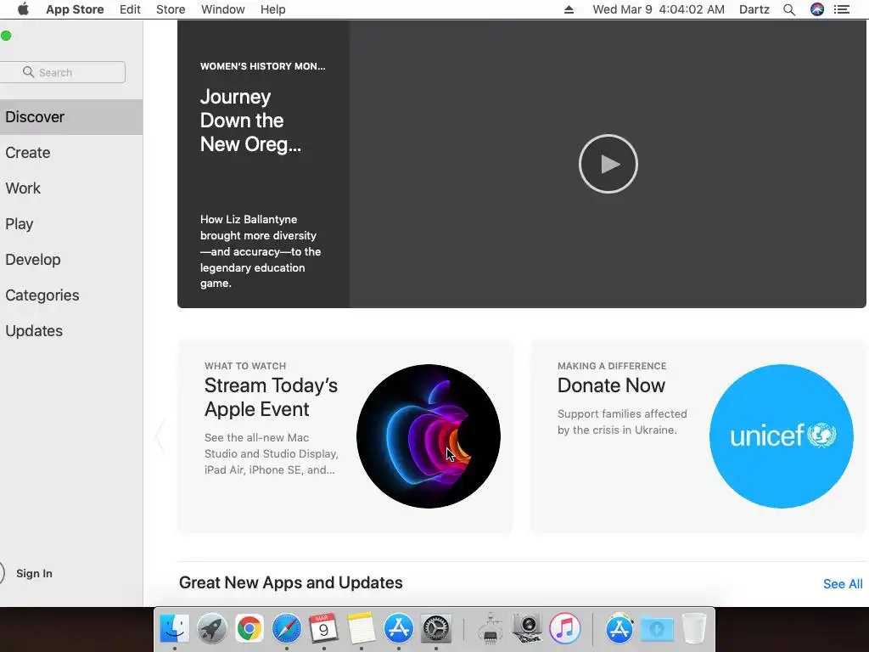
Task: Play the Journey Down the New Oregon video
Action: [x=608, y=164]
